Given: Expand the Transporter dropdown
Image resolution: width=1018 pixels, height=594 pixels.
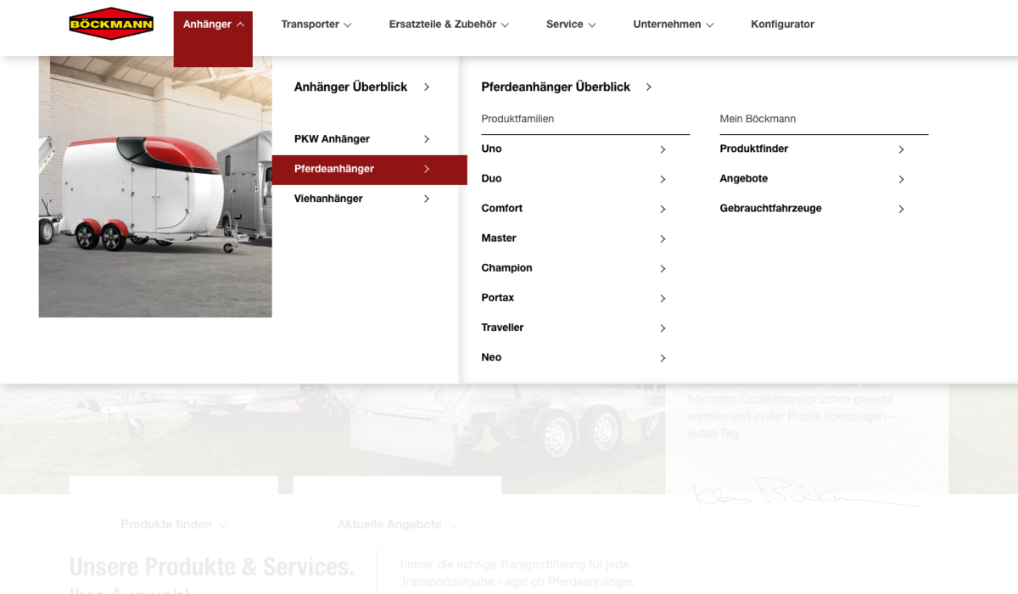Looking at the screenshot, I should click(x=316, y=25).
